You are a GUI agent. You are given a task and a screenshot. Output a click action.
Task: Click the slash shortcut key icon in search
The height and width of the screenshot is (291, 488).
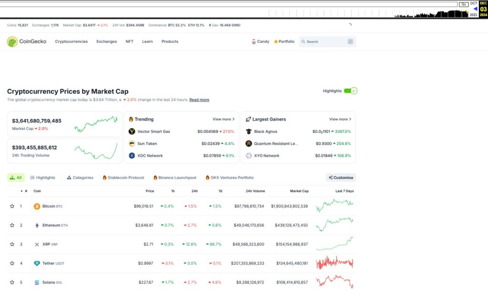pos(350,41)
